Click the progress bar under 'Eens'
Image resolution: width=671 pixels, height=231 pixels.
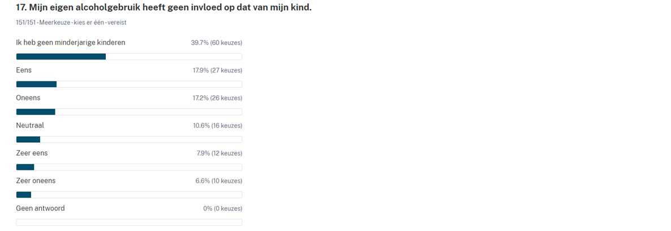pyautogui.click(x=129, y=84)
